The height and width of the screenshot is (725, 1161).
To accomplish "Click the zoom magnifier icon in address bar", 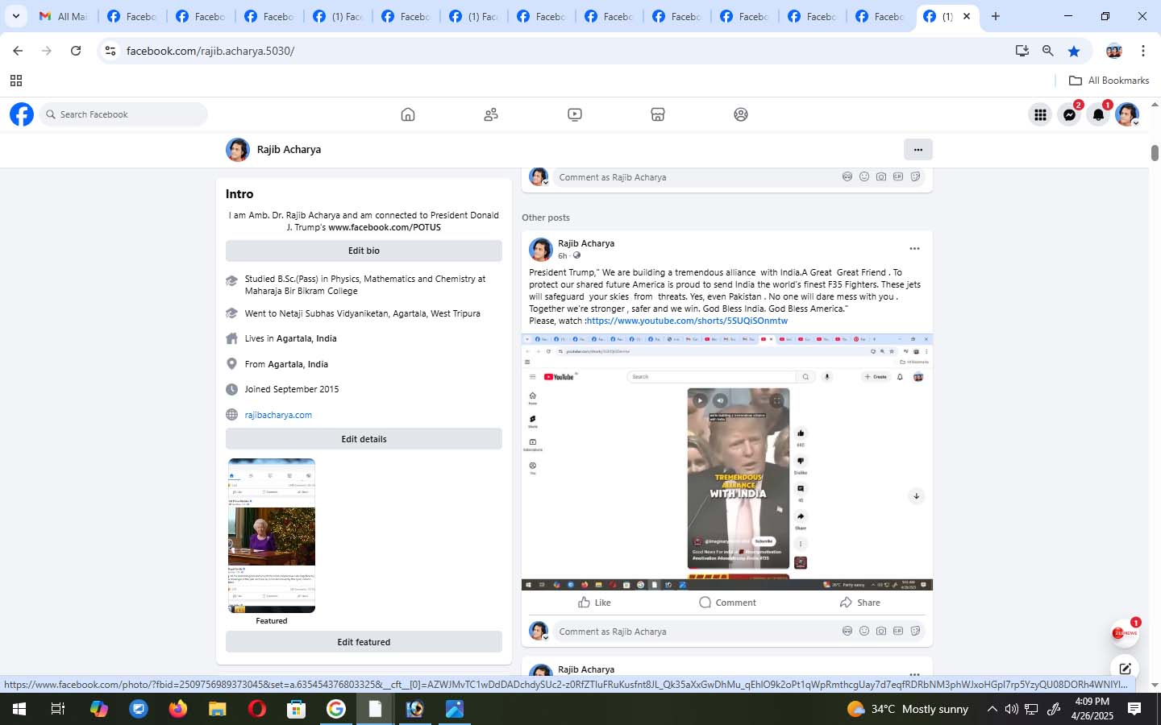I will coord(1048,51).
